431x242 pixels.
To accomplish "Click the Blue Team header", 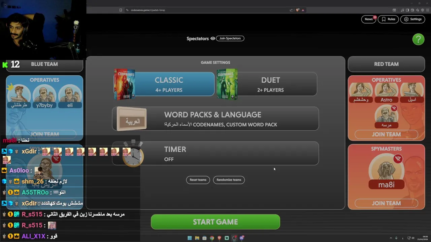I will pyautogui.click(x=44, y=64).
